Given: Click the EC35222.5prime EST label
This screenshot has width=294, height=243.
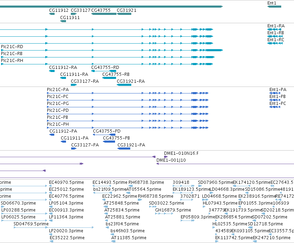Looking at the screenshot, I should (67, 238).
